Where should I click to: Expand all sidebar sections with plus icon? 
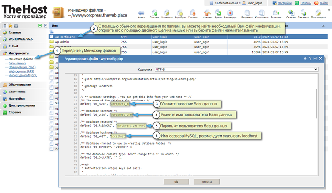[40, 26]
